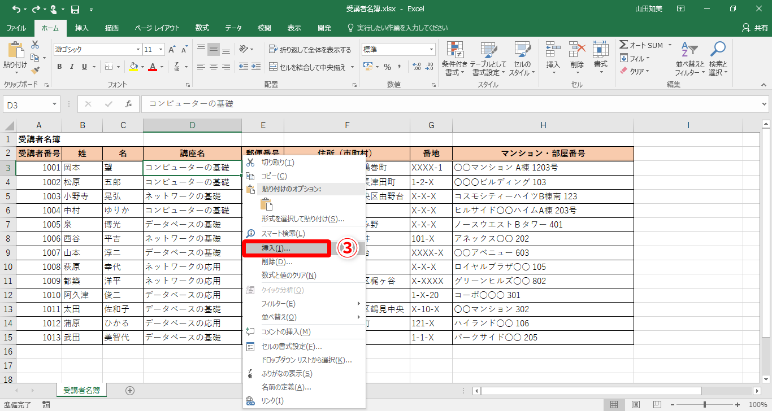Open the Fill (フィル) dropdown
This screenshot has height=411, width=772.
tap(635, 58)
